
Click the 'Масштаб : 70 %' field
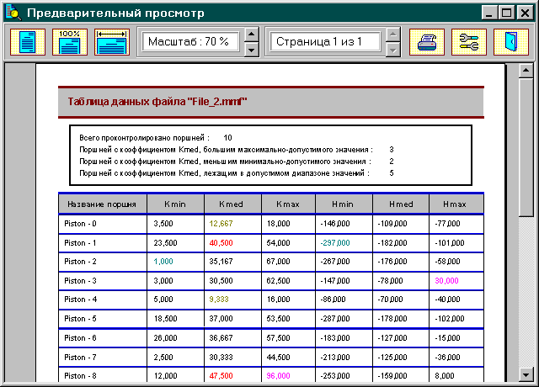188,41
